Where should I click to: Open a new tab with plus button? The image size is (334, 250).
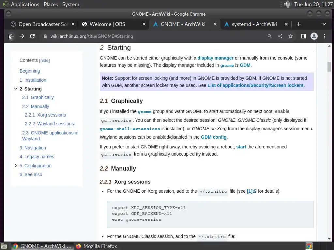click(x=299, y=24)
